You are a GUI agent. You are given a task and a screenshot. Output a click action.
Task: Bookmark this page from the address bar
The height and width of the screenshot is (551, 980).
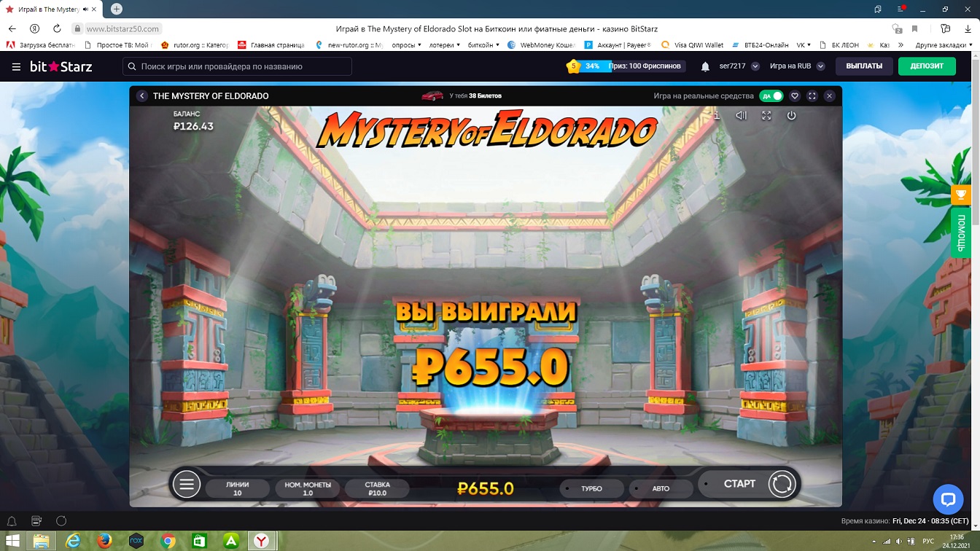tap(914, 28)
